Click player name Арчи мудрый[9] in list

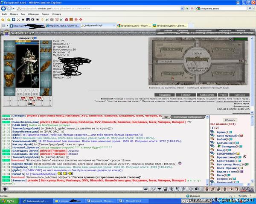228,136
